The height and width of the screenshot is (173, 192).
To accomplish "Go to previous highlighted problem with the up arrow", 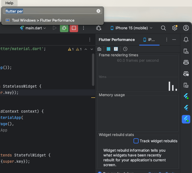I will (x=86, y=49).
